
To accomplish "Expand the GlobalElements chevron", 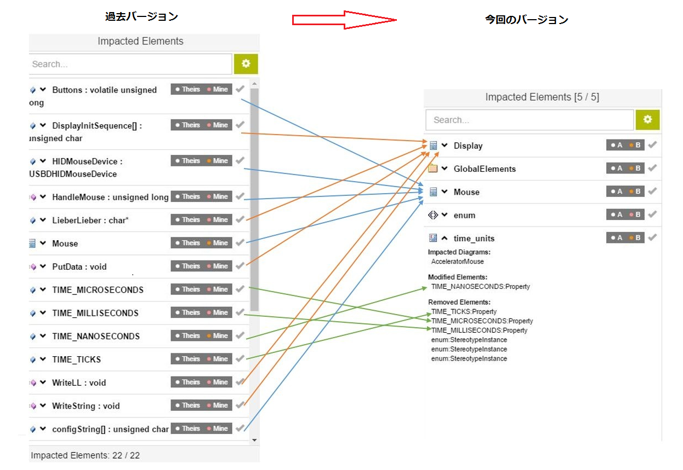I will pos(445,169).
